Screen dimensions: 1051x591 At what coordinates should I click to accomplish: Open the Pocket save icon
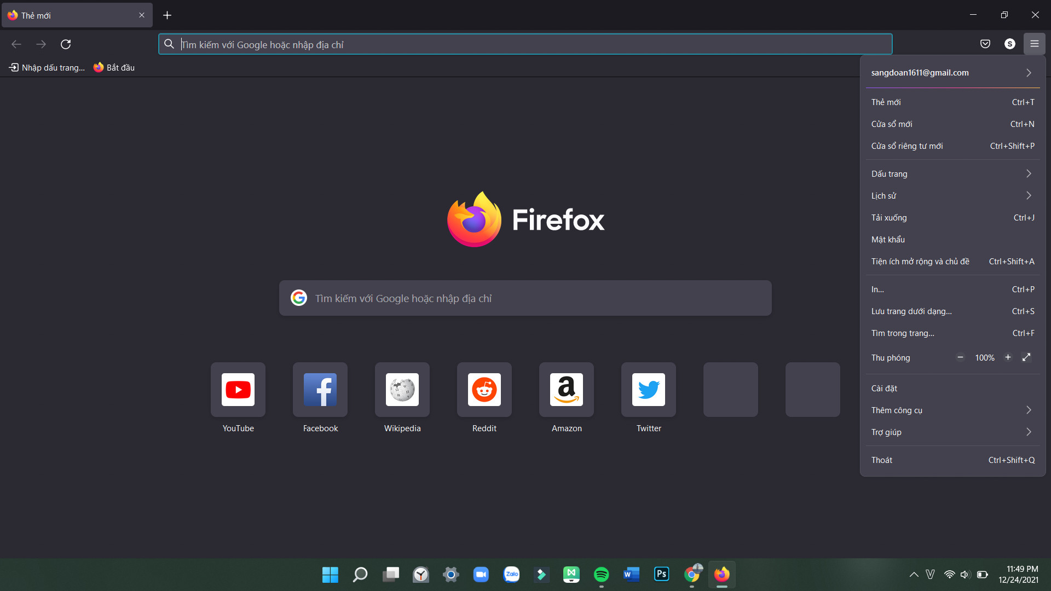pyautogui.click(x=985, y=44)
